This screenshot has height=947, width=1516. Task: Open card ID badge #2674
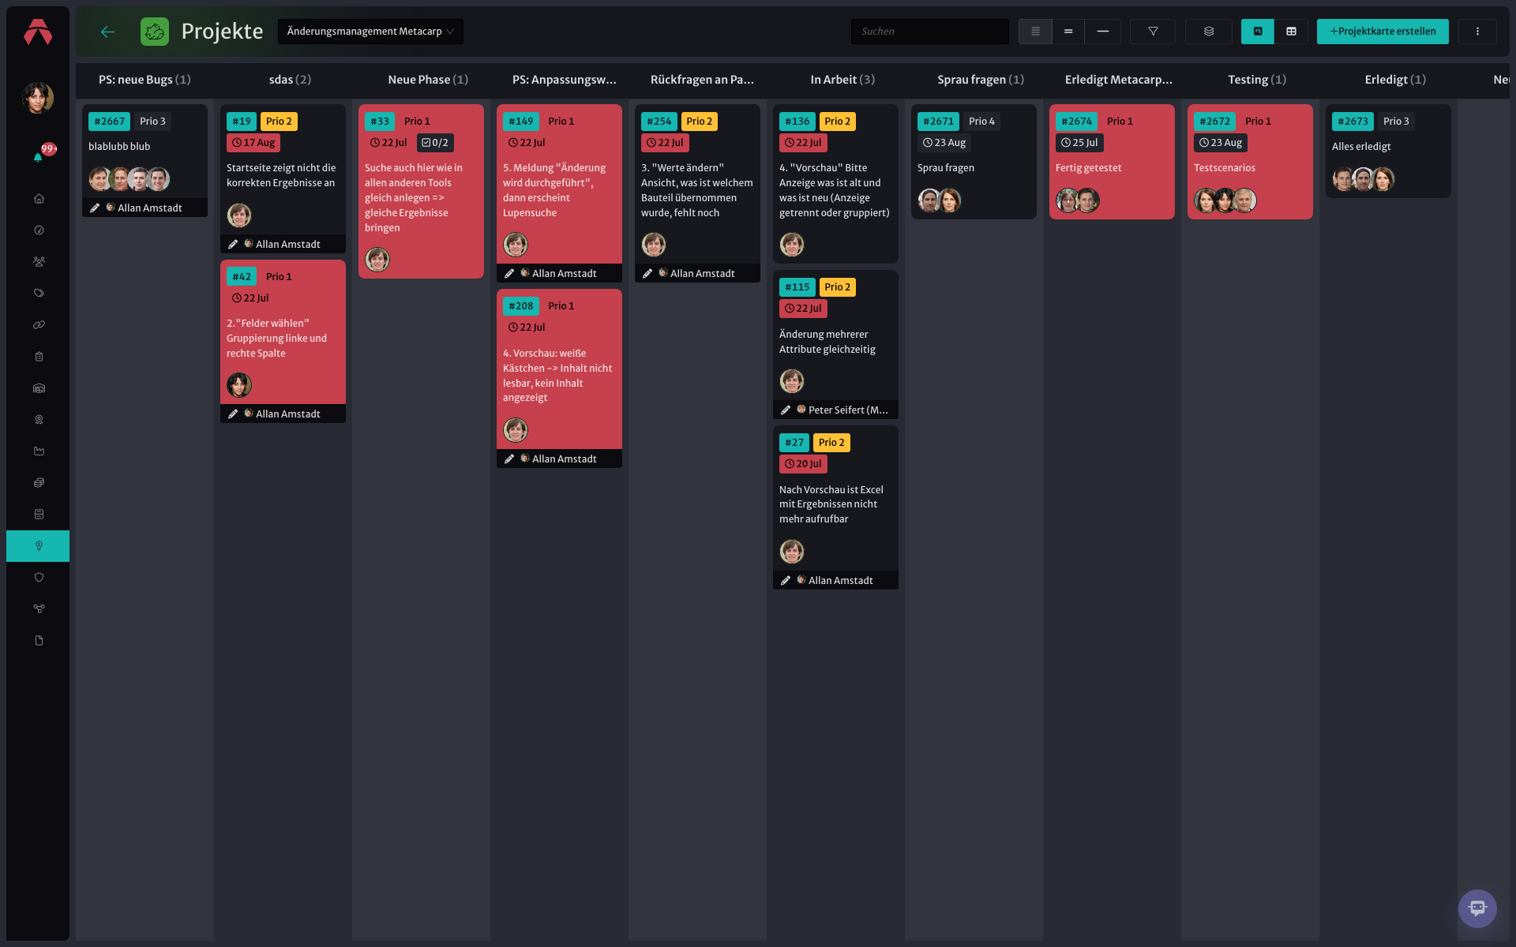(x=1077, y=122)
